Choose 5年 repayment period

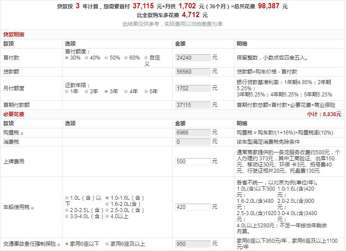click(x=146, y=92)
